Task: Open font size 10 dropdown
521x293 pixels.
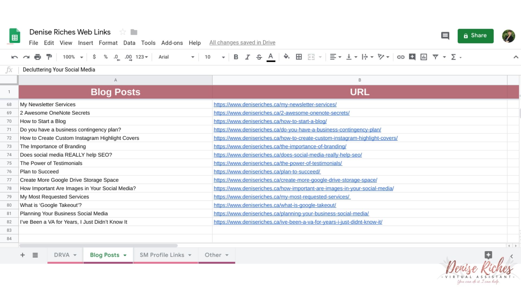Action: click(215, 57)
